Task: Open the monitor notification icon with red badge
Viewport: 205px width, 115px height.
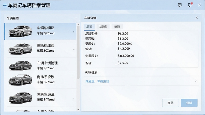Action: coord(190,5)
